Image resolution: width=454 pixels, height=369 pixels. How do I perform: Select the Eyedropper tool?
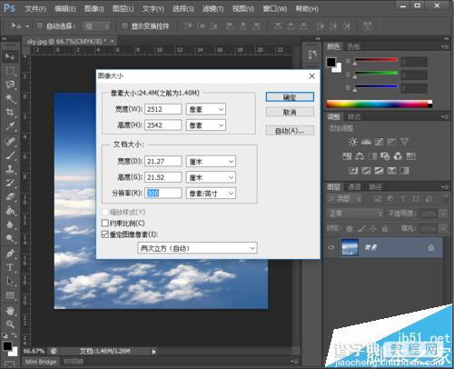point(10,126)
